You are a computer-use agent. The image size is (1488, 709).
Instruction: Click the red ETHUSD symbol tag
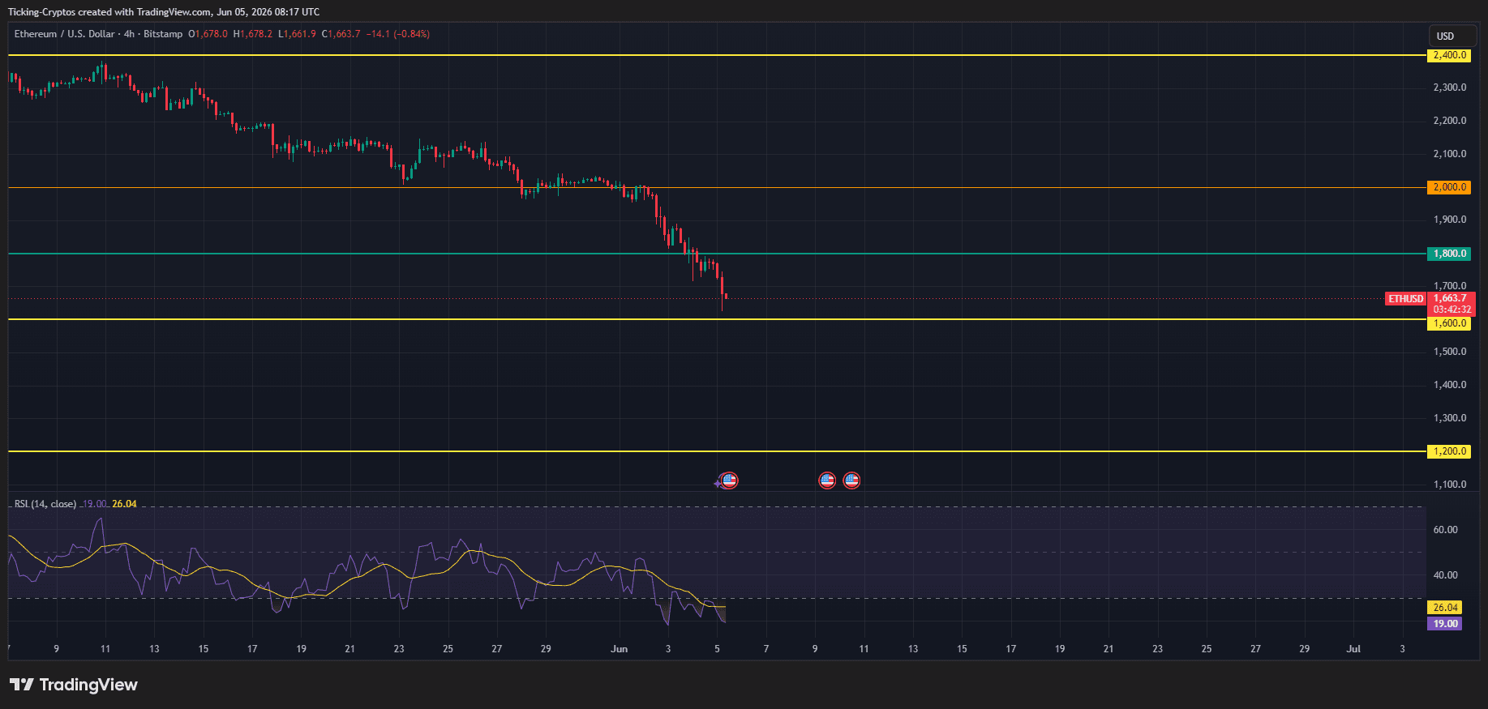(1405, 299)
